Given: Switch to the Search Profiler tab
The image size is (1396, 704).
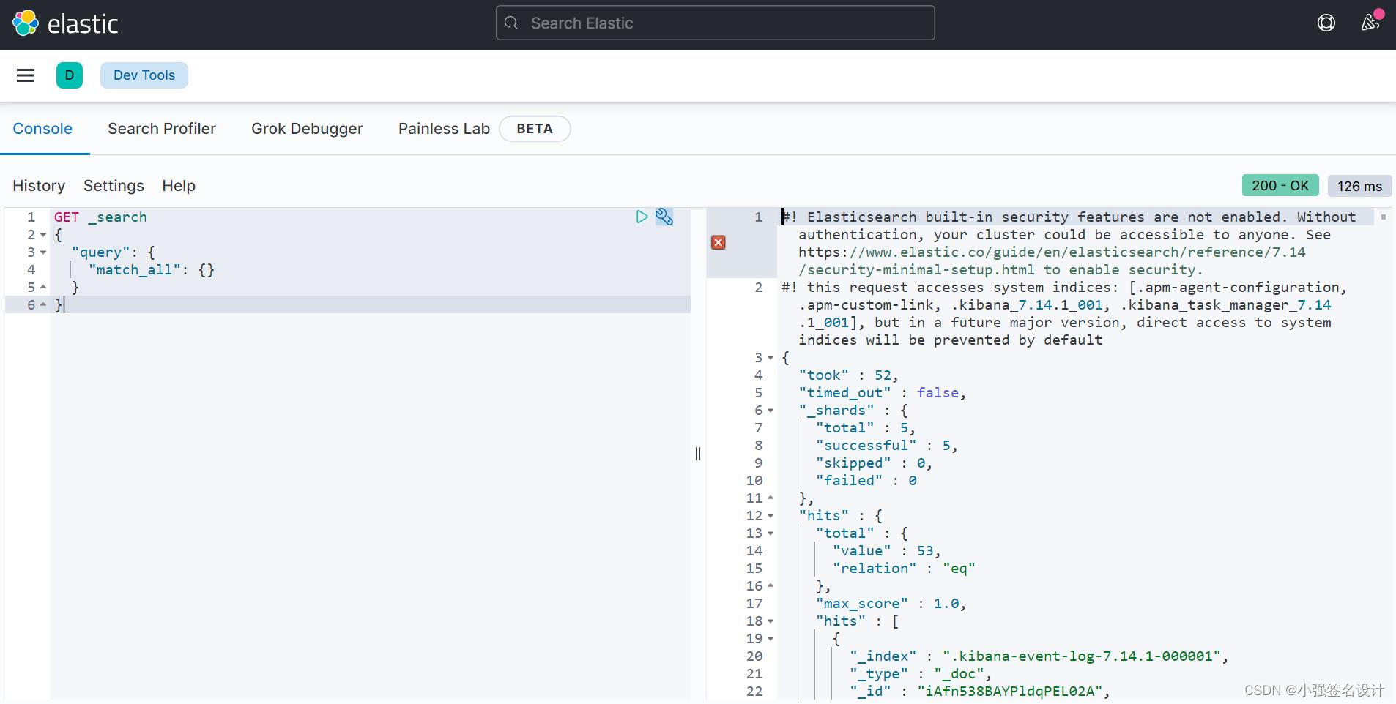Looking at the screenshot, I should coord(162,129).
